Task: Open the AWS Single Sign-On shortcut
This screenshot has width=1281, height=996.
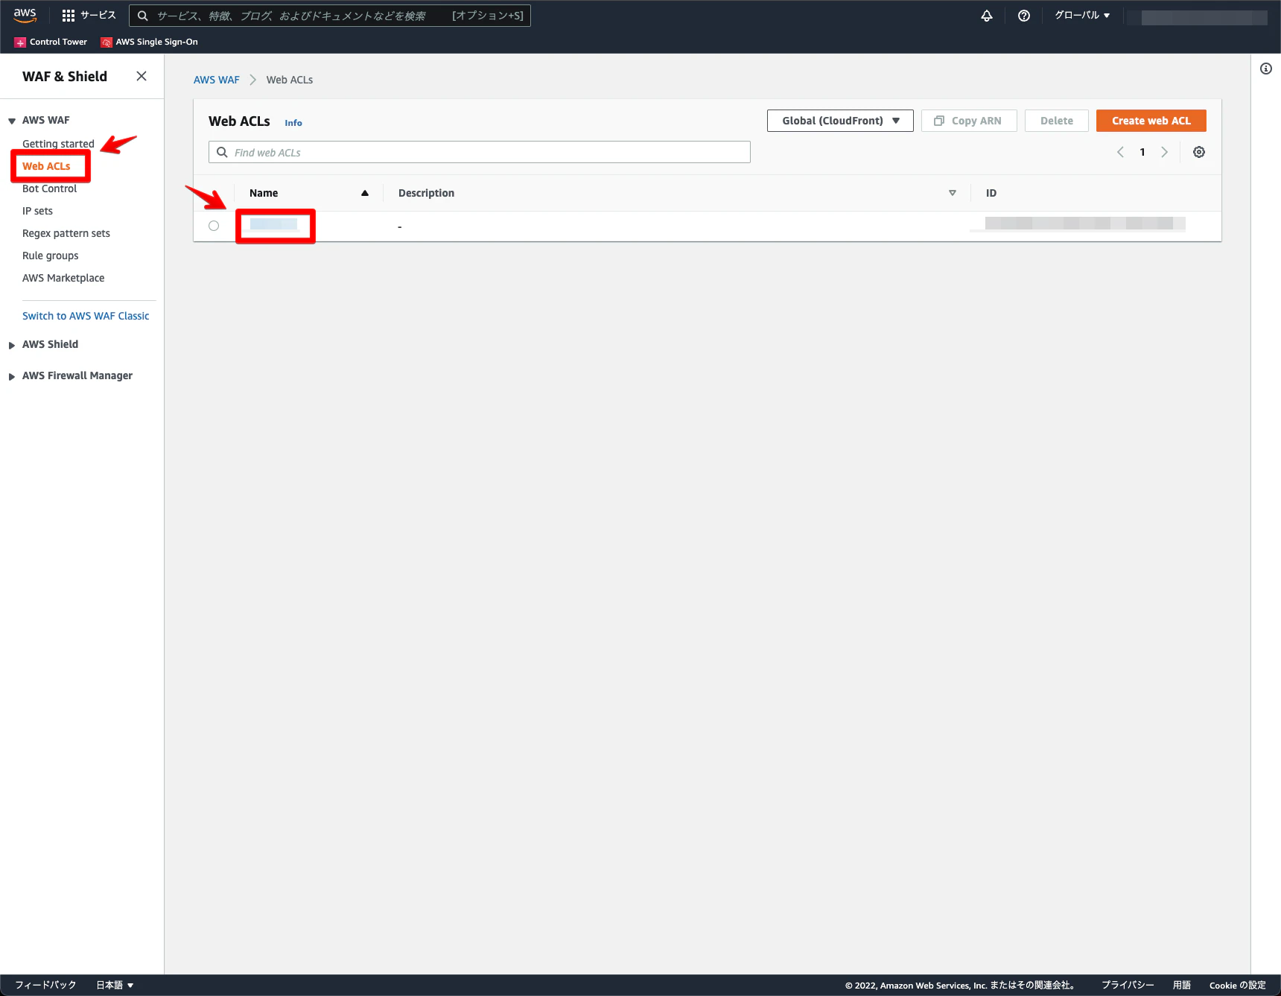Action: pos(150,42)
